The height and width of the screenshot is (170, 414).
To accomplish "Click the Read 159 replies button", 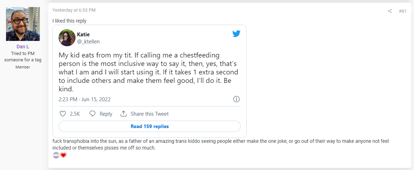I will click(150, 126).
